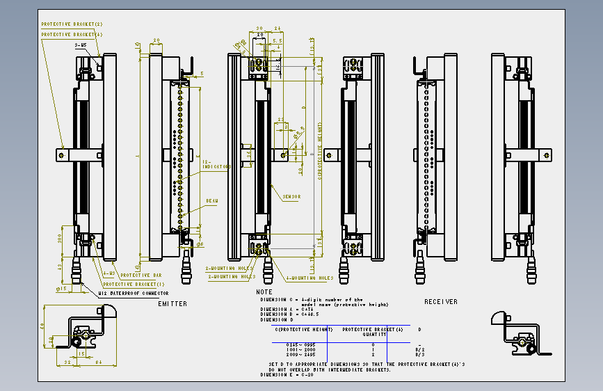Click the 'DO NOT OVERLAP WITH INTERMEDIATE BRACKETS' line

coord(330,370)
